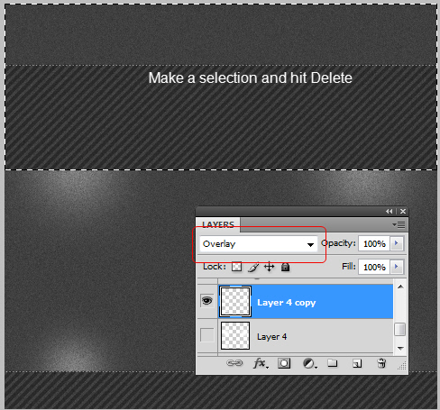Open the Fill slider arrow
Screen dimensions: 440x410
(x=397, y=267)
